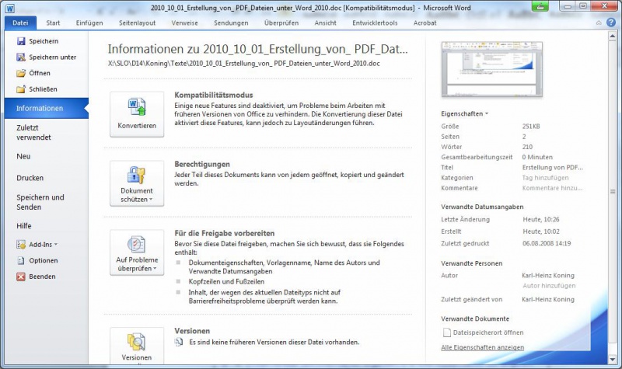Viewport: 622px width, 369px height.
Task: Click Letzte Änderung value Heute, 10:26
Action: pos(540,219)
